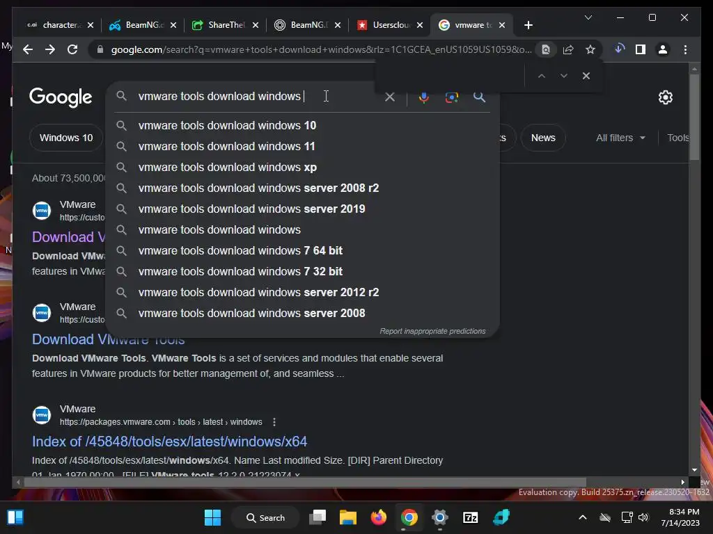Switch to first BeamNG tab

click(136, 25)
